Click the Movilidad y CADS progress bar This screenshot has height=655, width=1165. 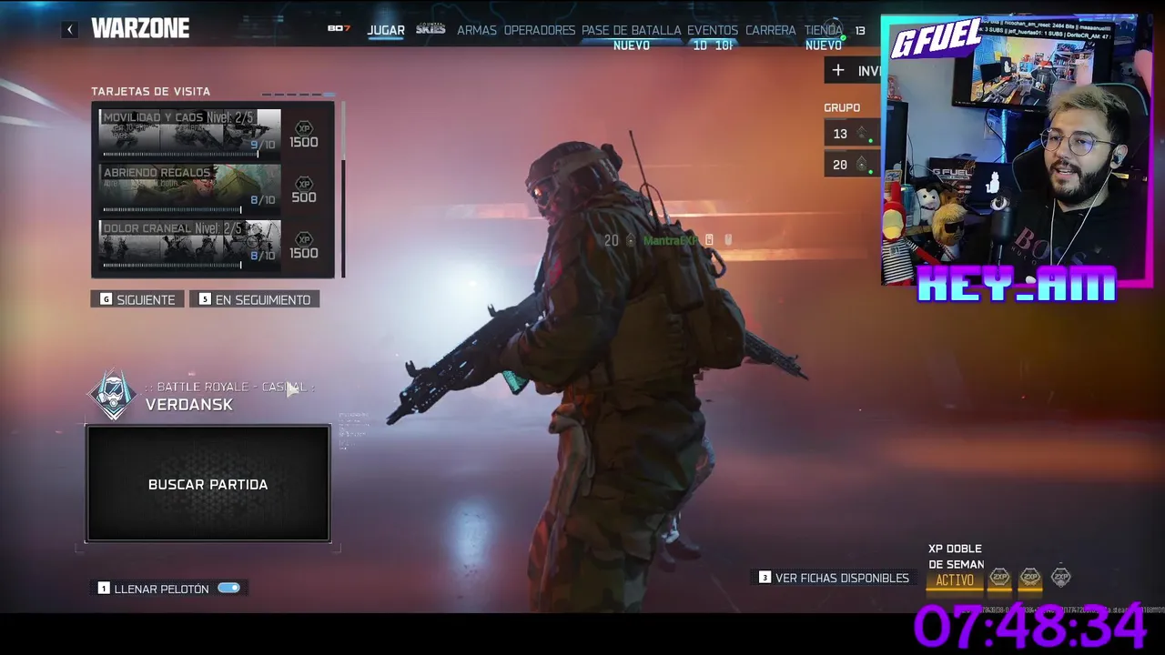(180, 155)
